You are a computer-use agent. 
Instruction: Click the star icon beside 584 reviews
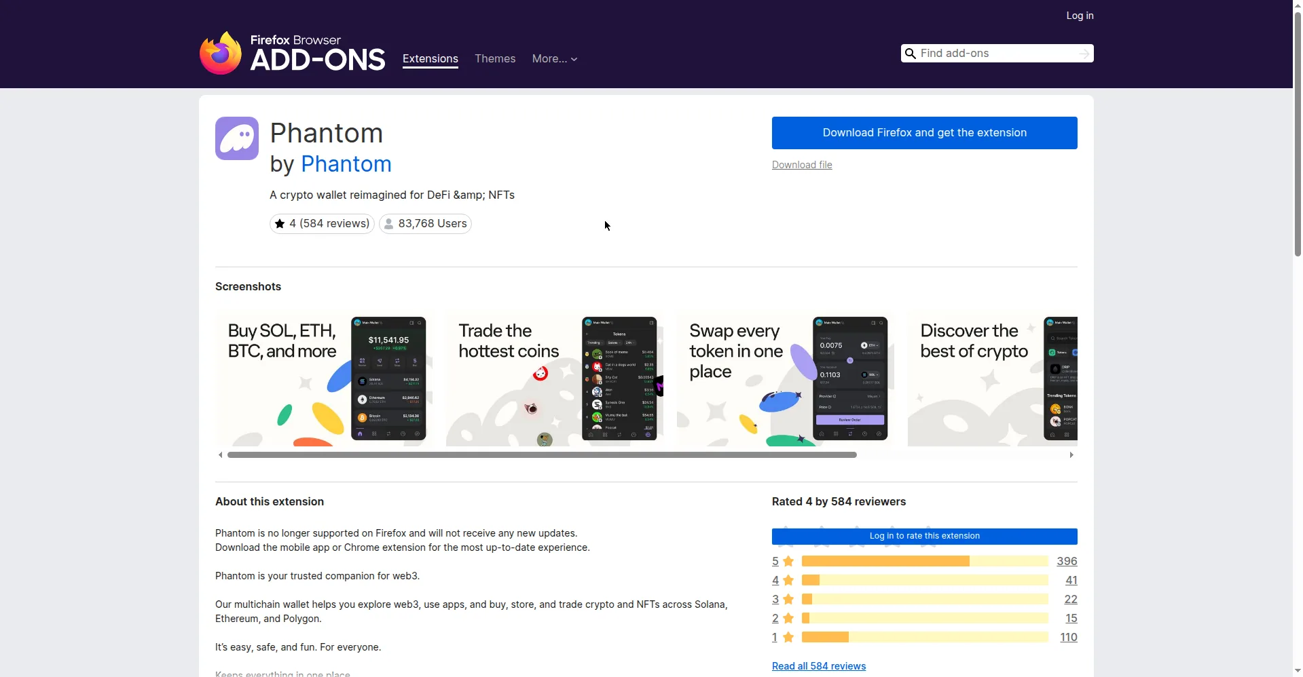tap(280, 224)
